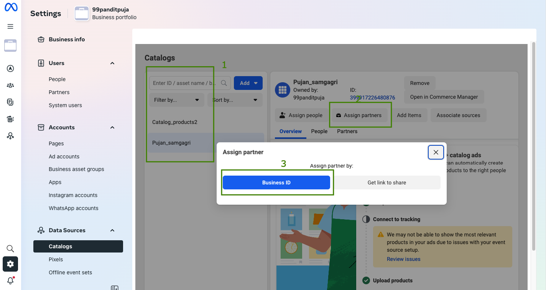Open the news/reports icon in left rail
This screenshot has height=290, width=546.
(x=10, y=119)
